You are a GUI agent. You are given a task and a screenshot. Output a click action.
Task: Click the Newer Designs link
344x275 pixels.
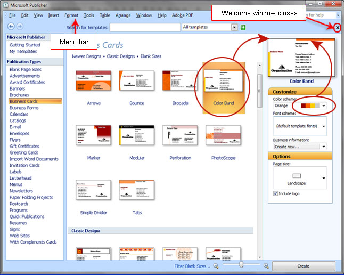coord(86,56)
